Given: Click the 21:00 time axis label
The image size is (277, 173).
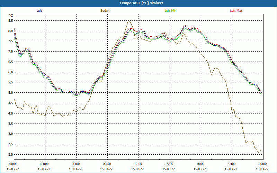Looking at the screenshot, I should 232,164.
